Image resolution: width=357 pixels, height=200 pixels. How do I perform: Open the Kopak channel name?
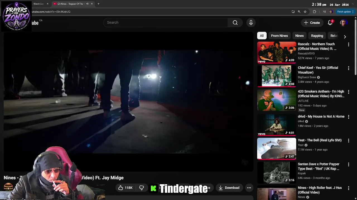coord(302,173)
